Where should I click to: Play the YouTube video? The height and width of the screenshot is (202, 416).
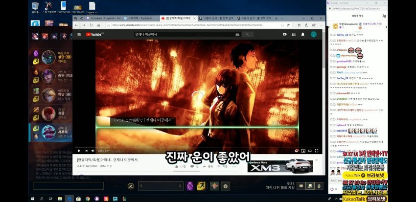pyautogui.click(x=79, y=151)
